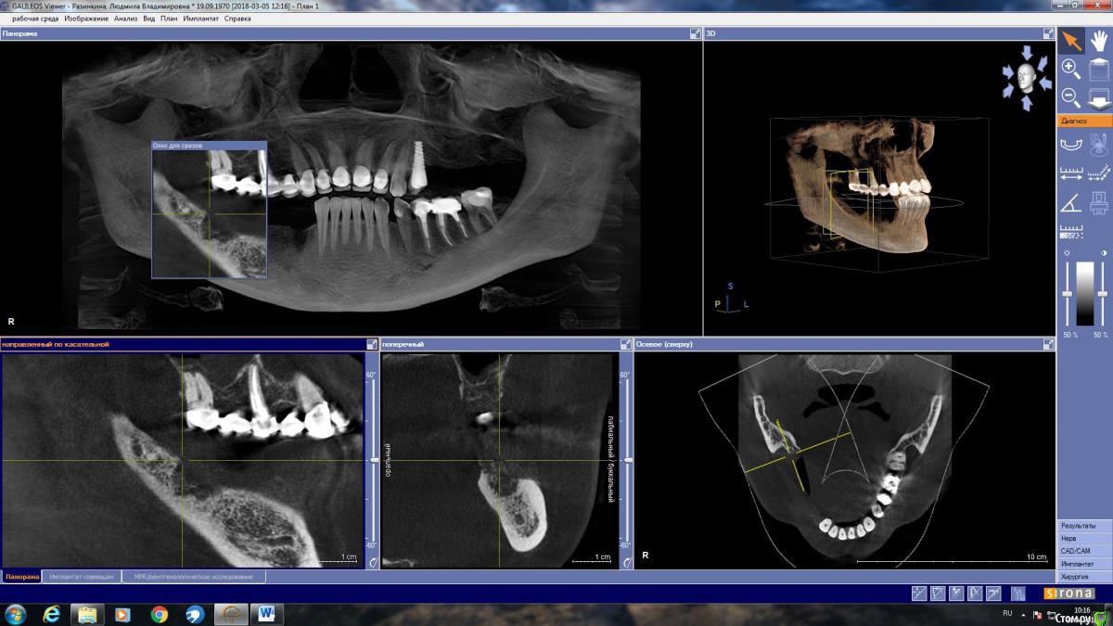Expand the Имплантат panel section
The image size is (1113, 626).
[x=1084, y=564]
